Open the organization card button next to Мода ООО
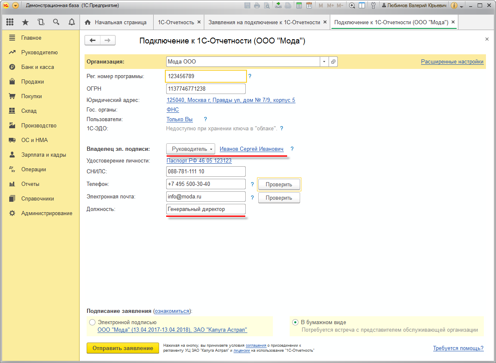 click(x=333, y=61)
